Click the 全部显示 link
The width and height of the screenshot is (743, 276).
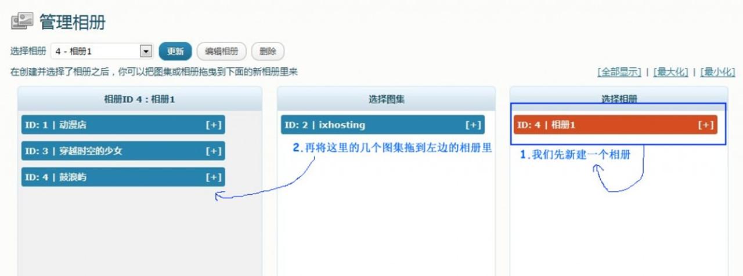click(619, 72)
